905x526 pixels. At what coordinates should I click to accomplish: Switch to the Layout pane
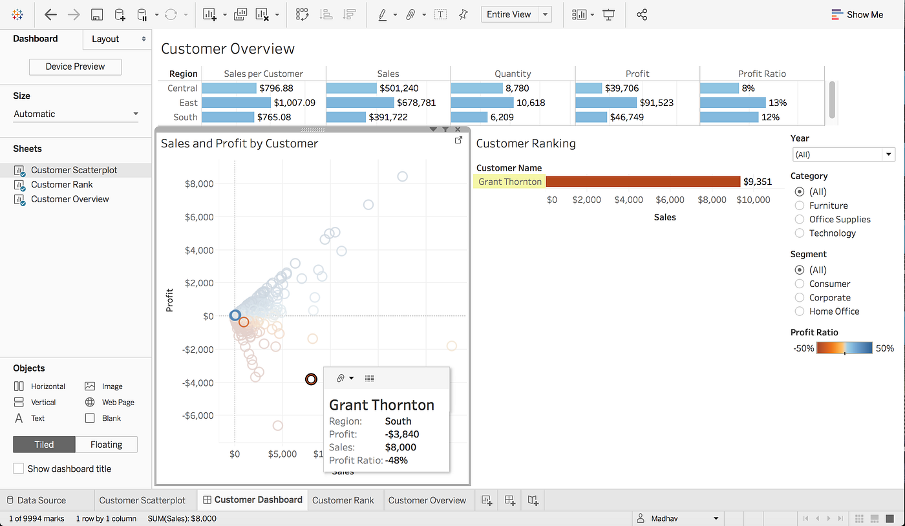coord(105,39)
